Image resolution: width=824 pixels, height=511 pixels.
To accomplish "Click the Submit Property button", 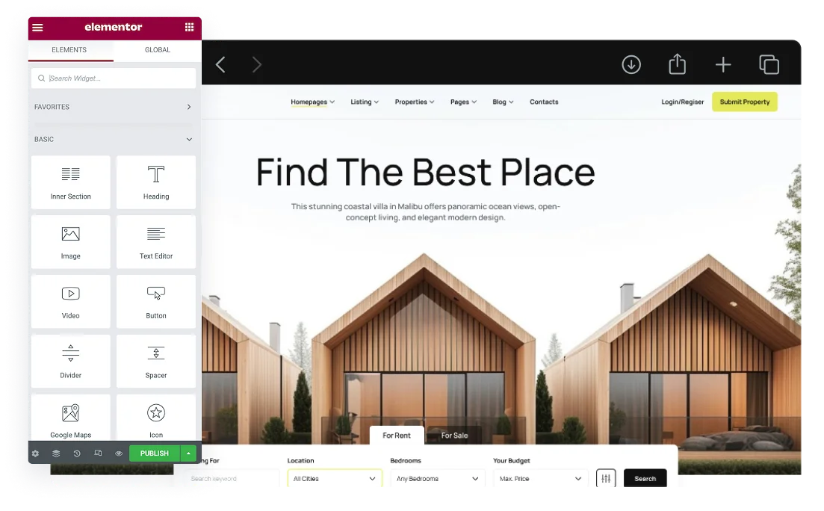I will pos(744,102).
